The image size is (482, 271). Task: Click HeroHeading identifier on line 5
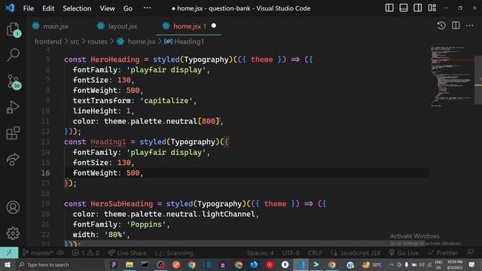tap(115, 59)
